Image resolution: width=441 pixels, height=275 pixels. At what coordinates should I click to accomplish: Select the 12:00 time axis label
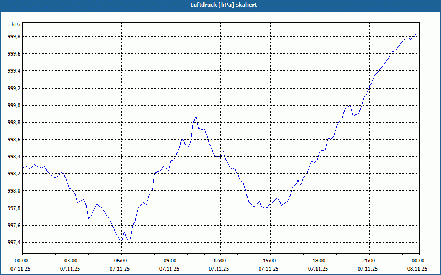pyautogui.click(x=219, y=260)
